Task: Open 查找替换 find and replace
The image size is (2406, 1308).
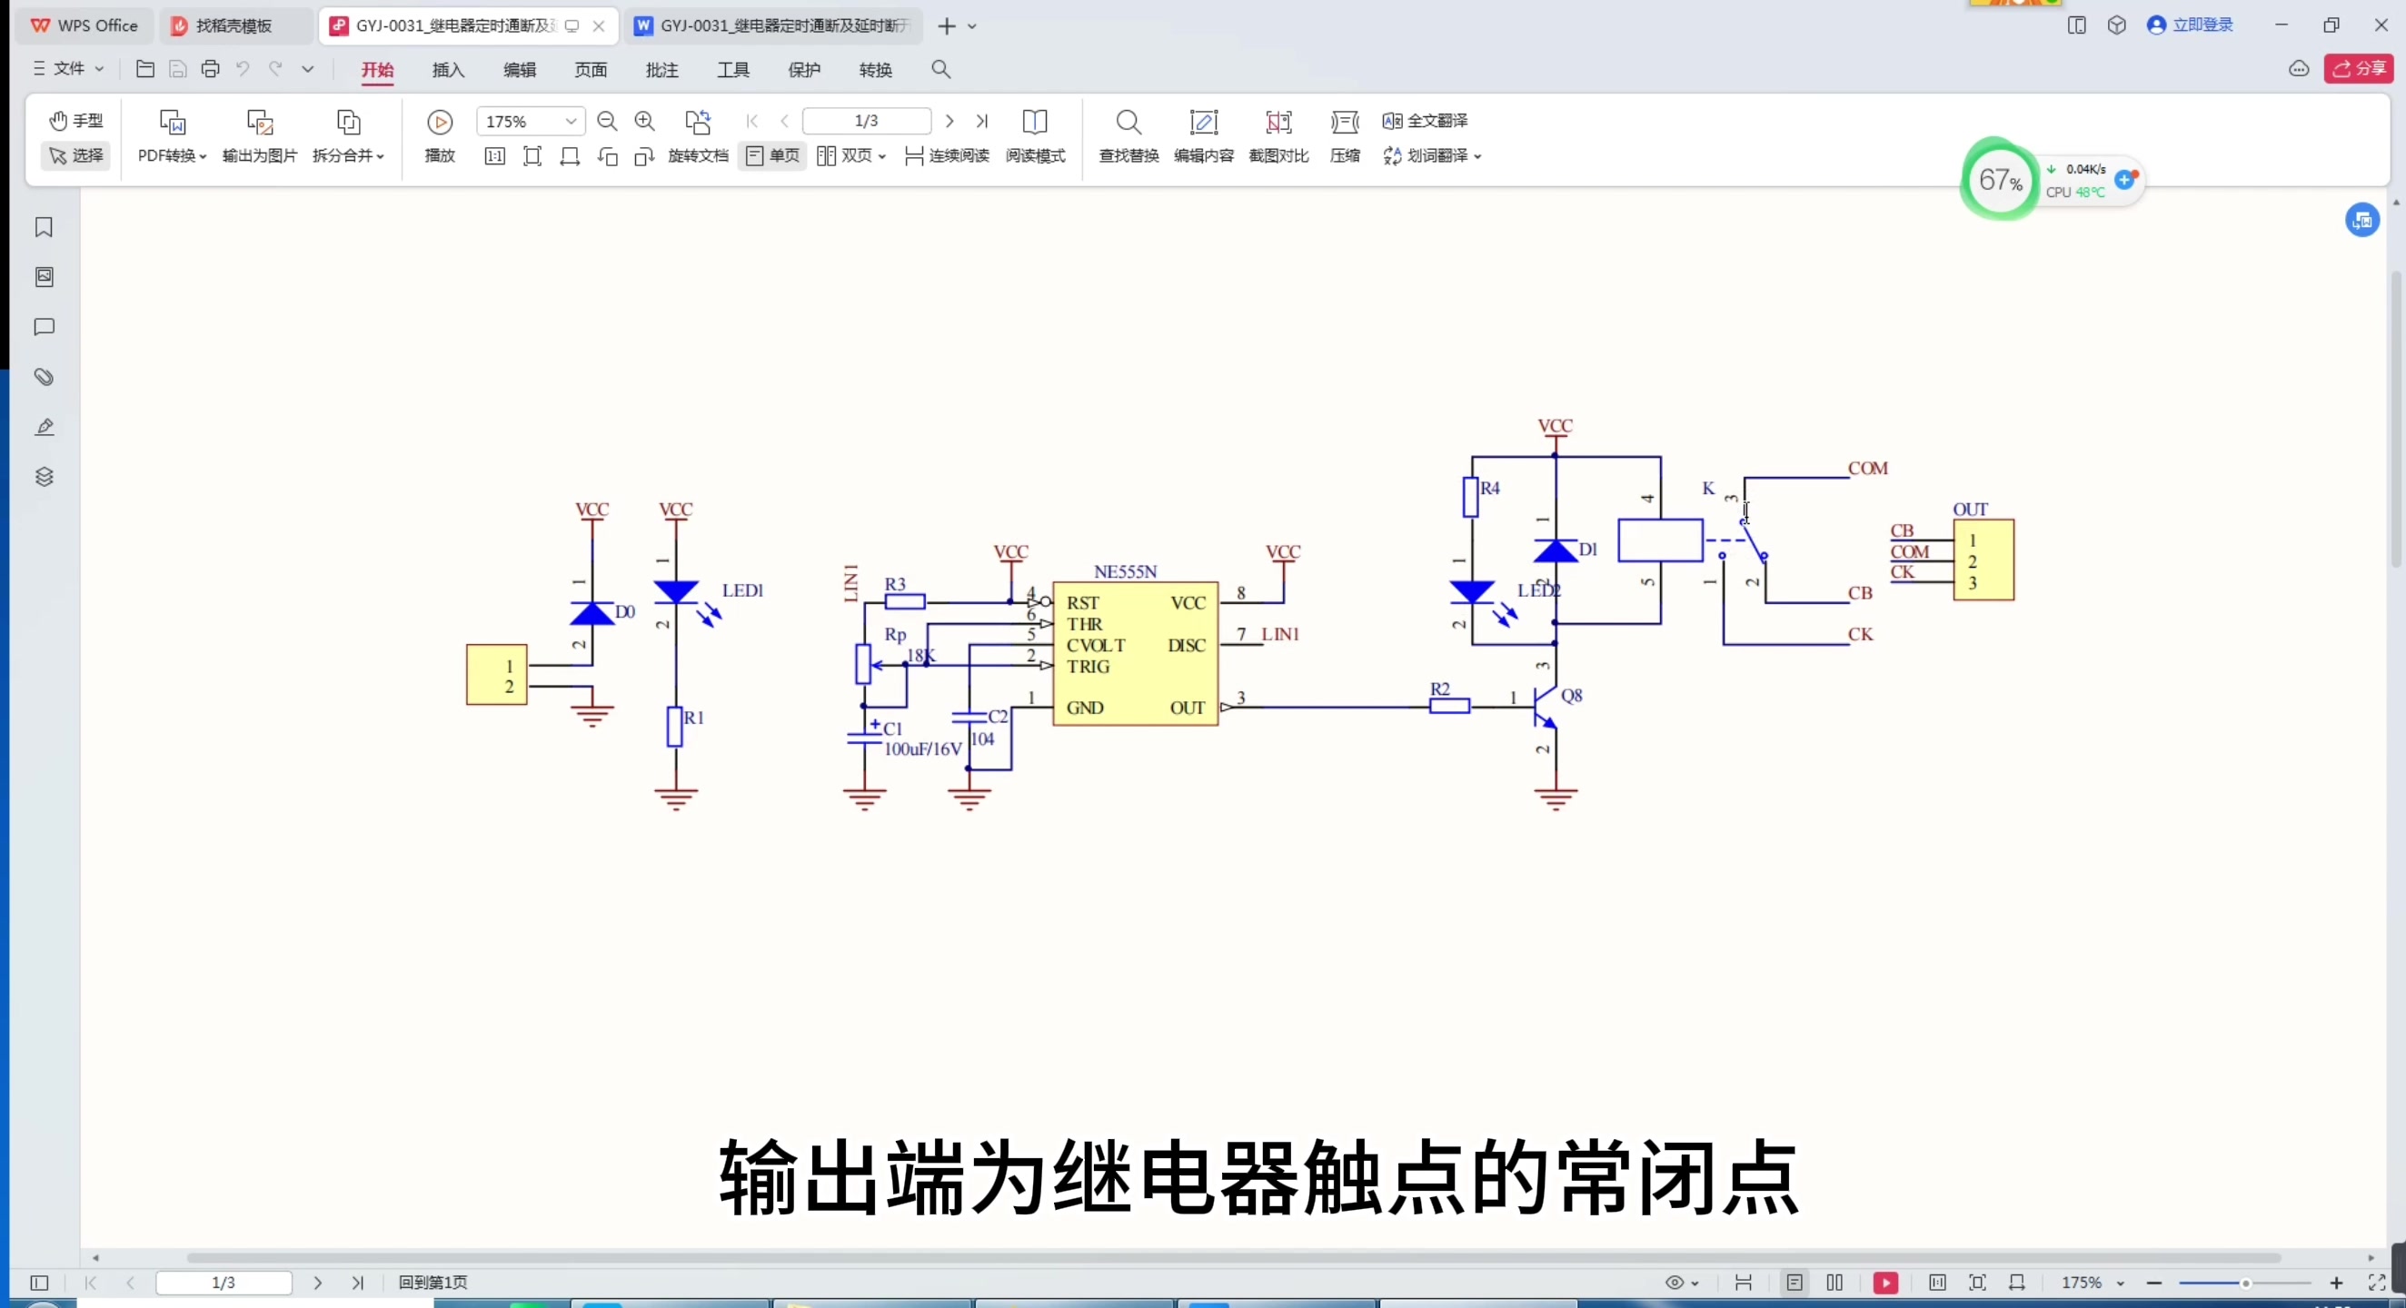Action: 1128,137
